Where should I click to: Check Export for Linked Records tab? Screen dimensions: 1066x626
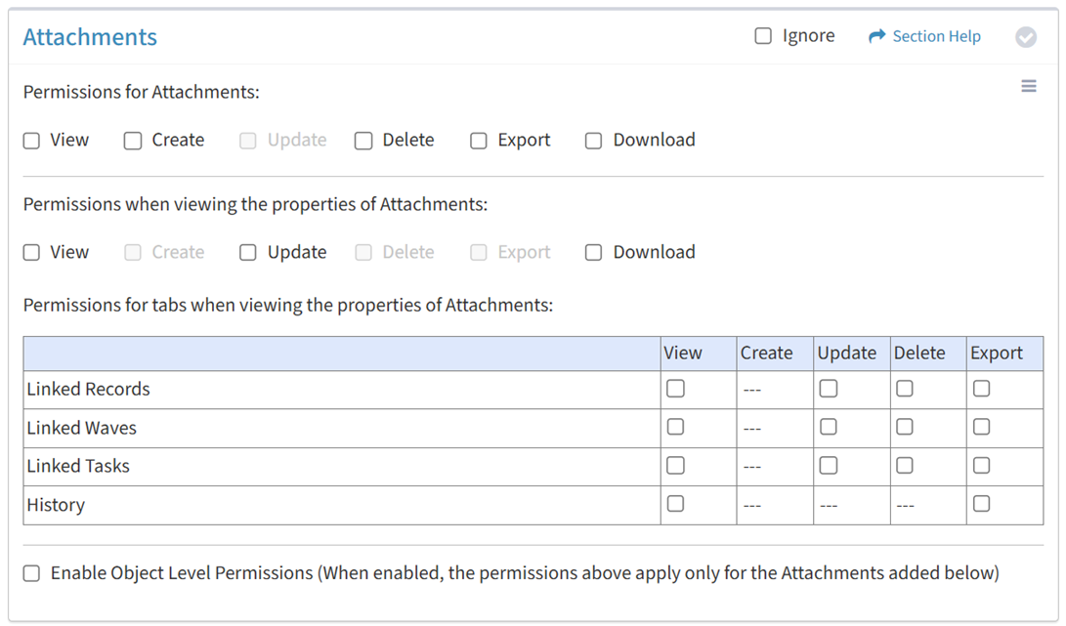(x=982, y=389)
